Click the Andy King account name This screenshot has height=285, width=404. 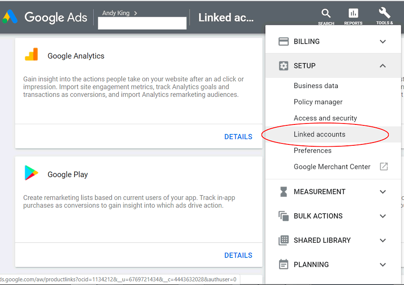point(115,13)
